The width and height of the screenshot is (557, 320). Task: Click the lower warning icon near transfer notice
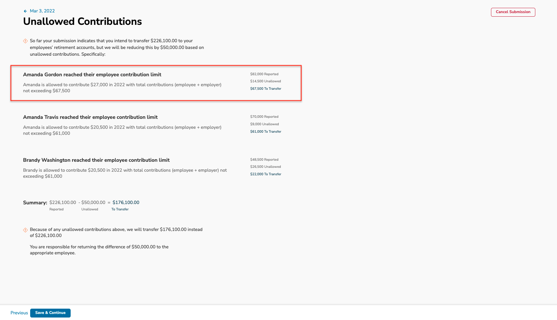click(26, 230)
